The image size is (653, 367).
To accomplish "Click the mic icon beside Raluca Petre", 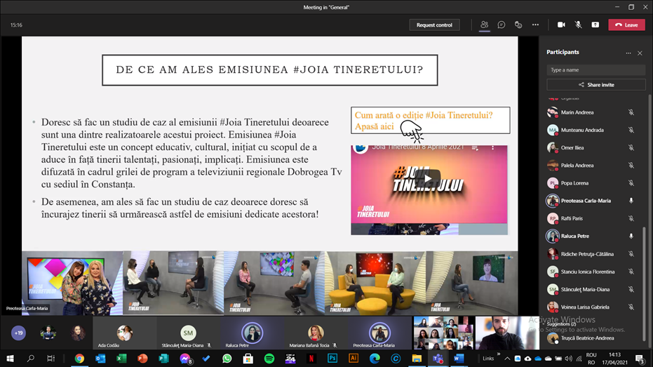I will click(631, 236).
